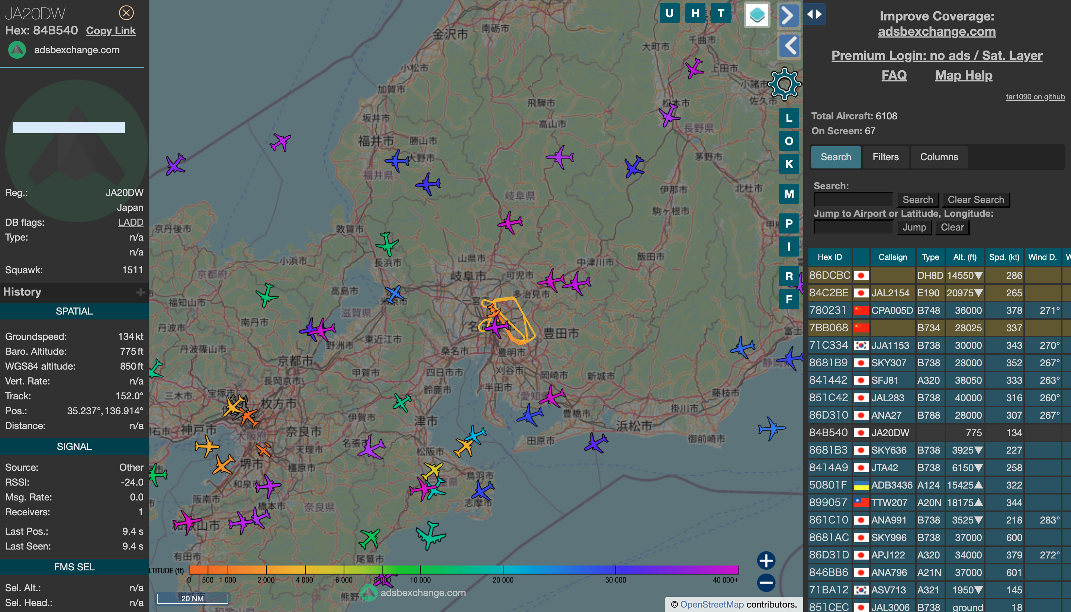
Task: Open the FAQ link
Action: click(894, 75)
